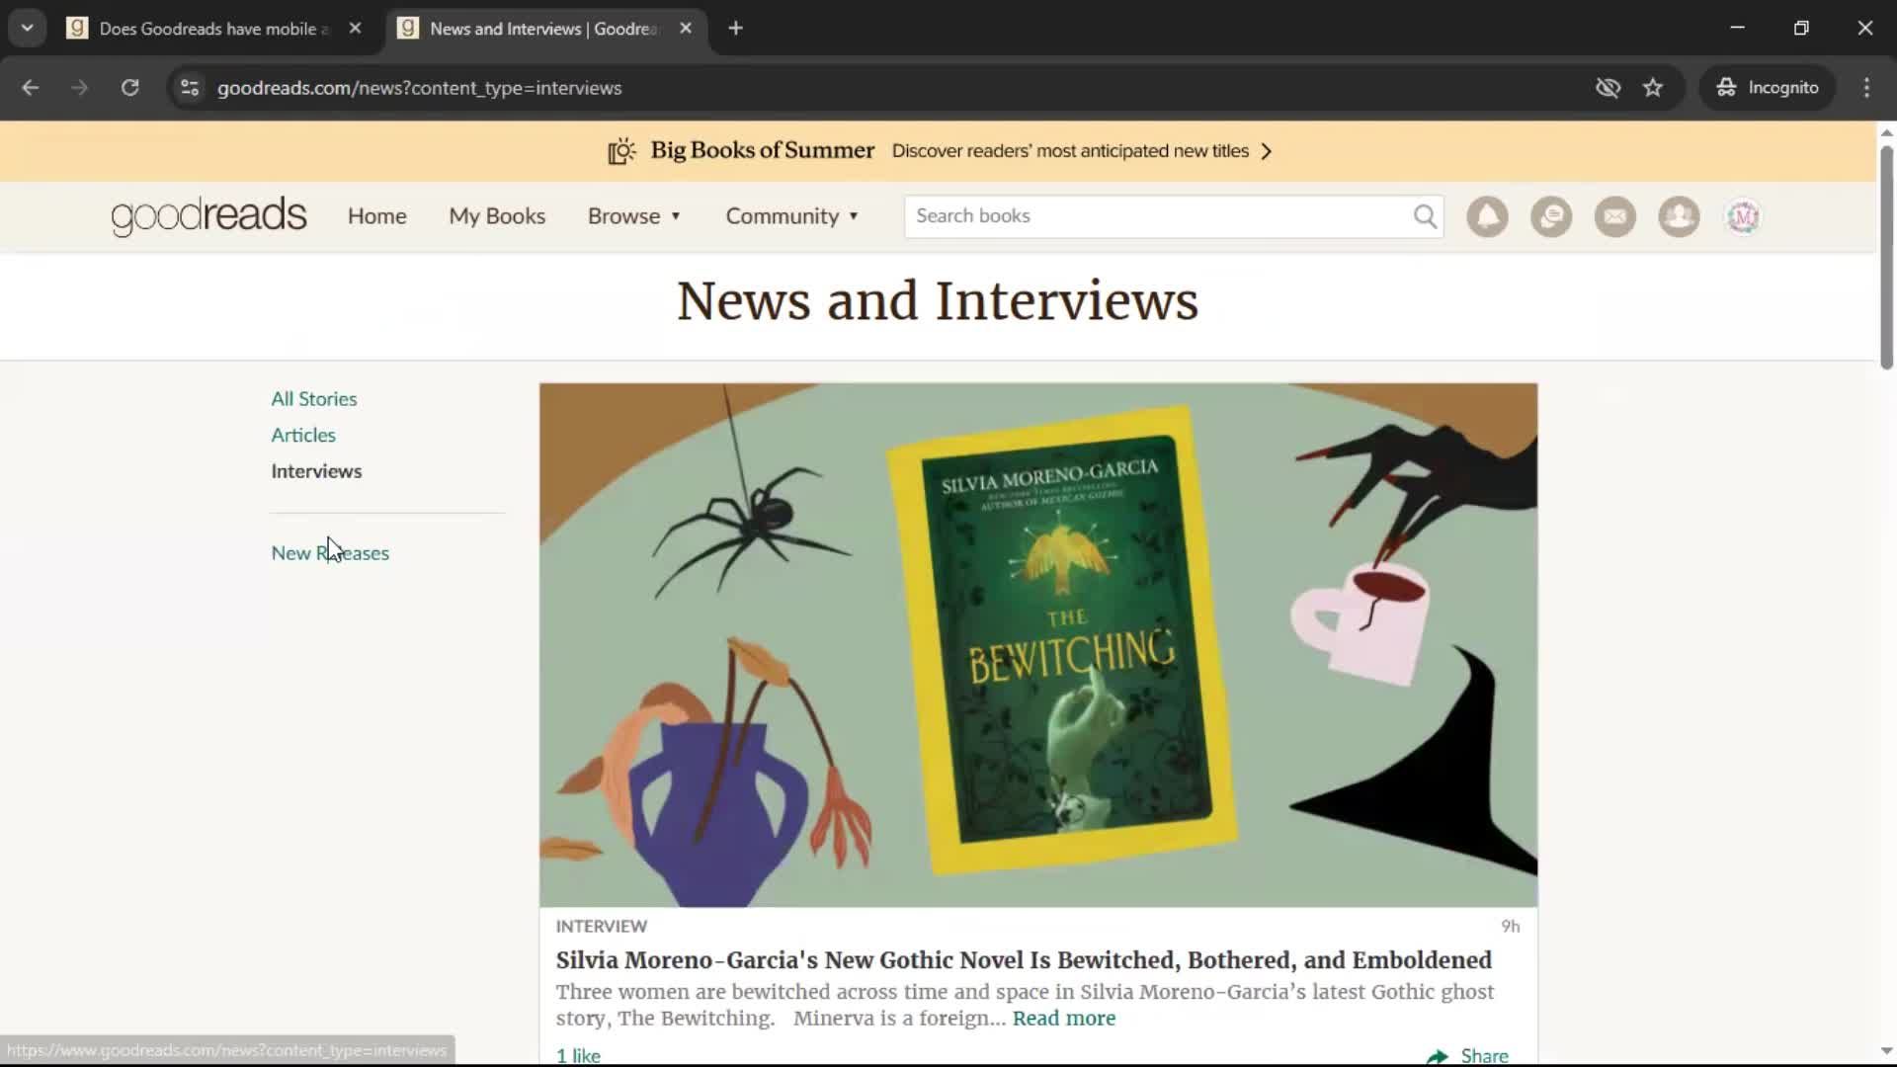This screenshot has width=1897, height=1067.
Task: Click the scrollbar down arrow
Action: pos(1886,1051)
